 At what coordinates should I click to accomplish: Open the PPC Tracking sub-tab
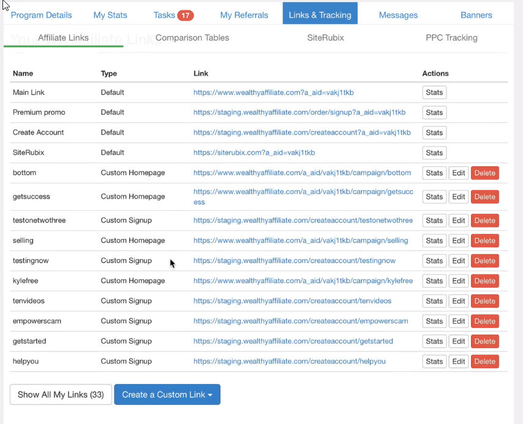(451, 38)
